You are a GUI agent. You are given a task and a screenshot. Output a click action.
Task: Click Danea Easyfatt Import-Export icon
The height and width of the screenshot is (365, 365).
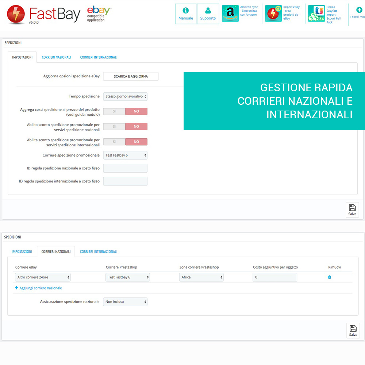(x=316, y=14)
